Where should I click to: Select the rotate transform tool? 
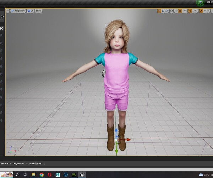[163, 11]
